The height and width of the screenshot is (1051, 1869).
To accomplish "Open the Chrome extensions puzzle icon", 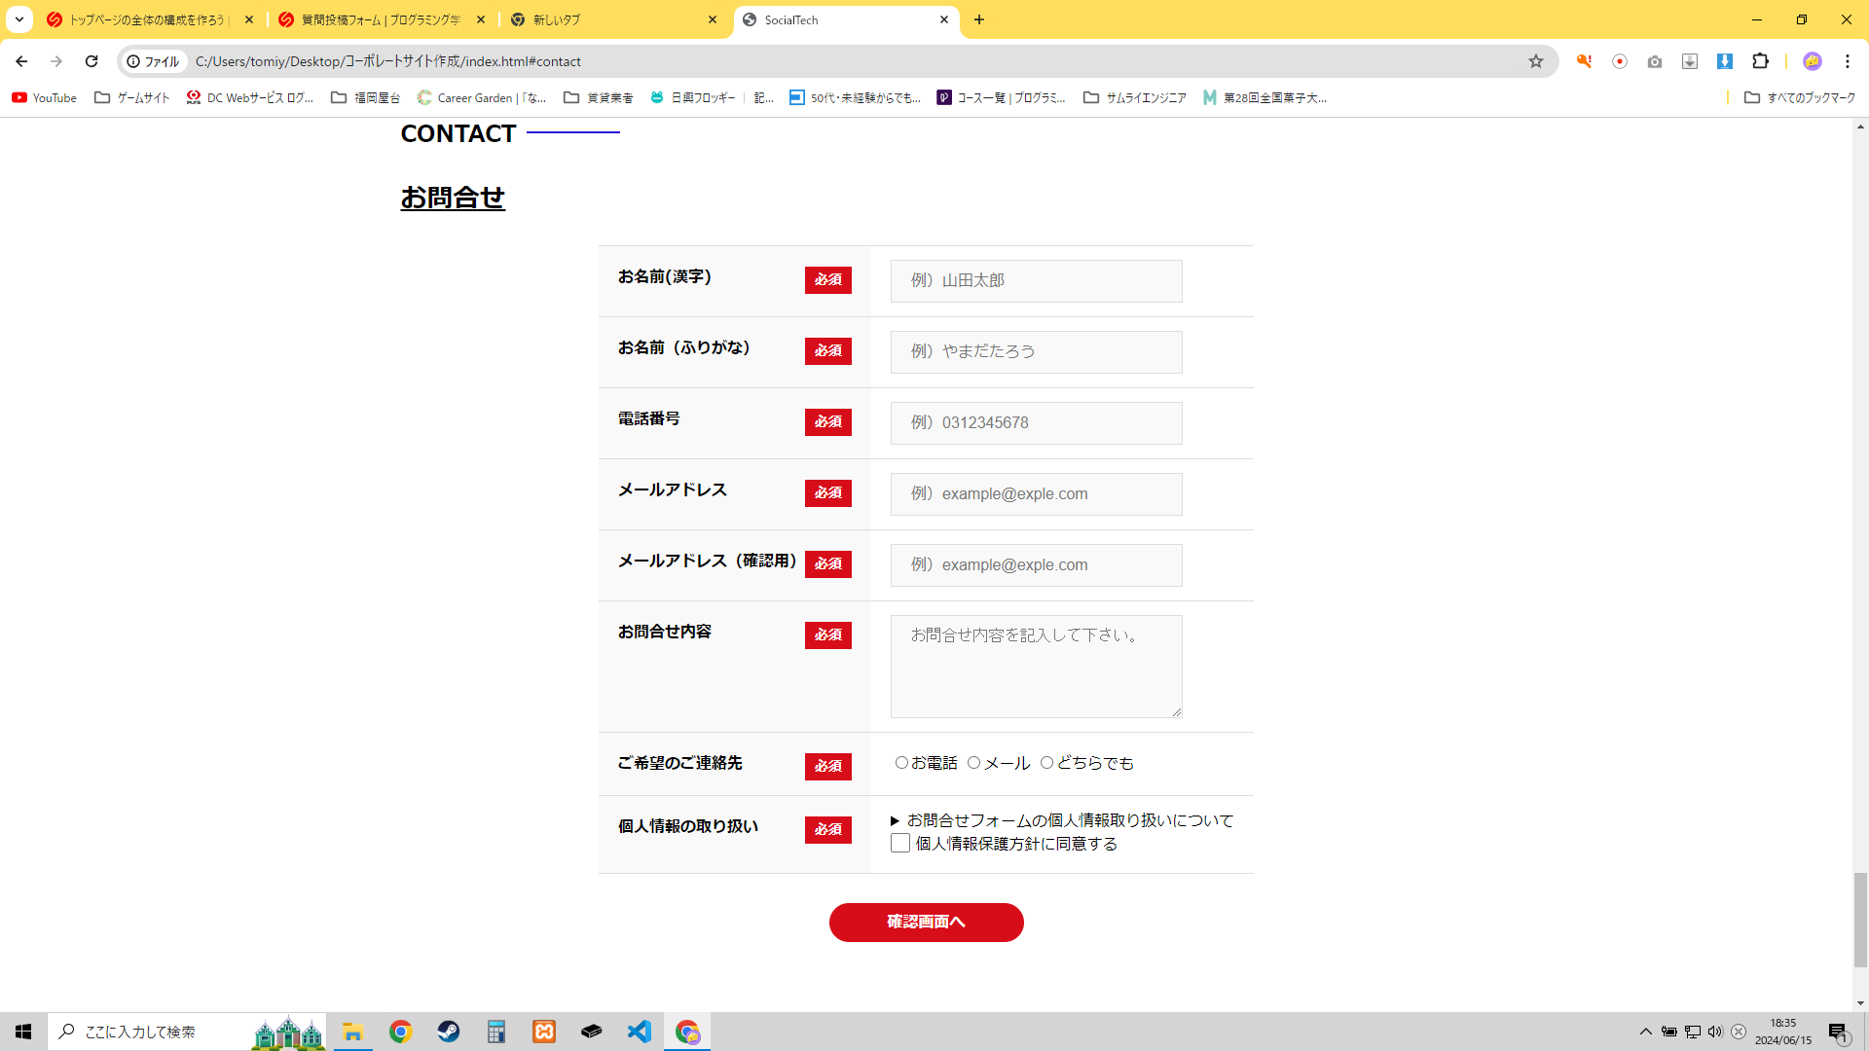I will [1760, 61].
